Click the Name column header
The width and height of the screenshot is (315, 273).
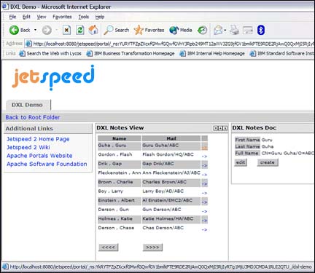(x=120, y=138)
